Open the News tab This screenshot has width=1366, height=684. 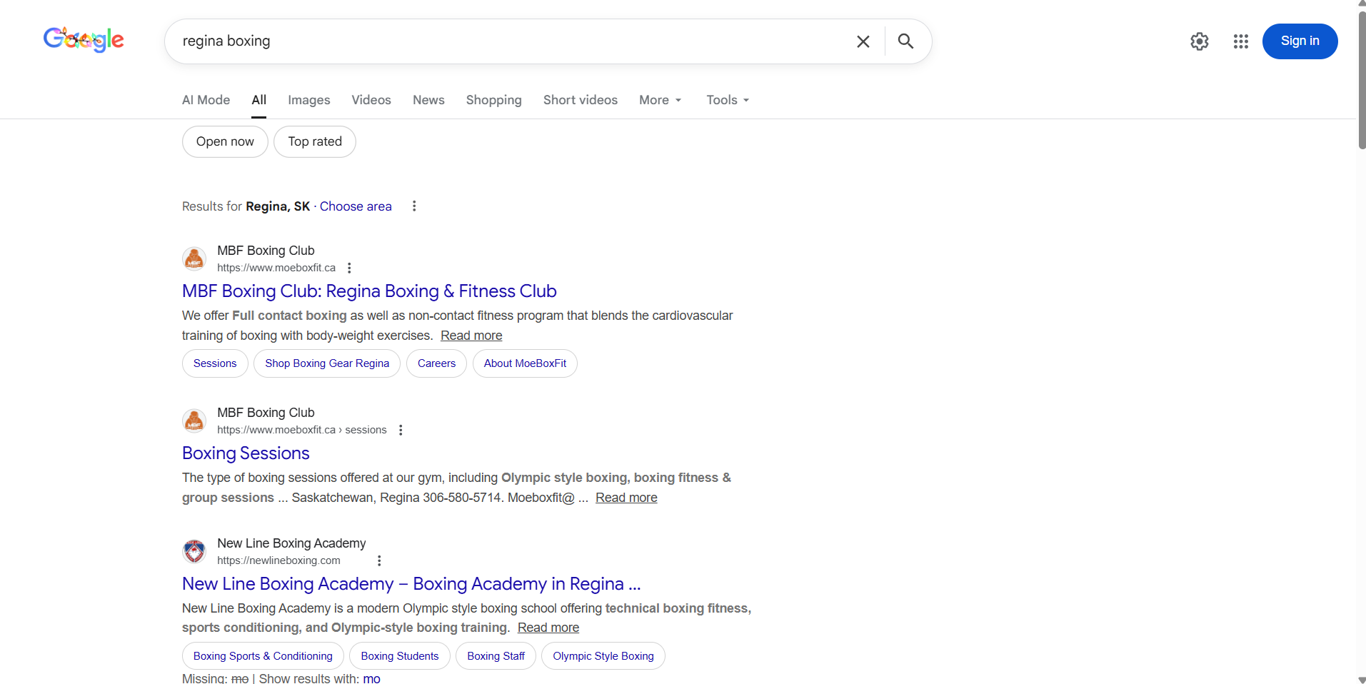pyautogui.click(x=428, y=100)
